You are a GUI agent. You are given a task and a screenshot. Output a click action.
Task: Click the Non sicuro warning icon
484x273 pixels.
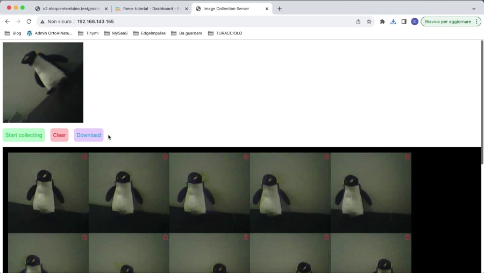[x=42, y=21]
